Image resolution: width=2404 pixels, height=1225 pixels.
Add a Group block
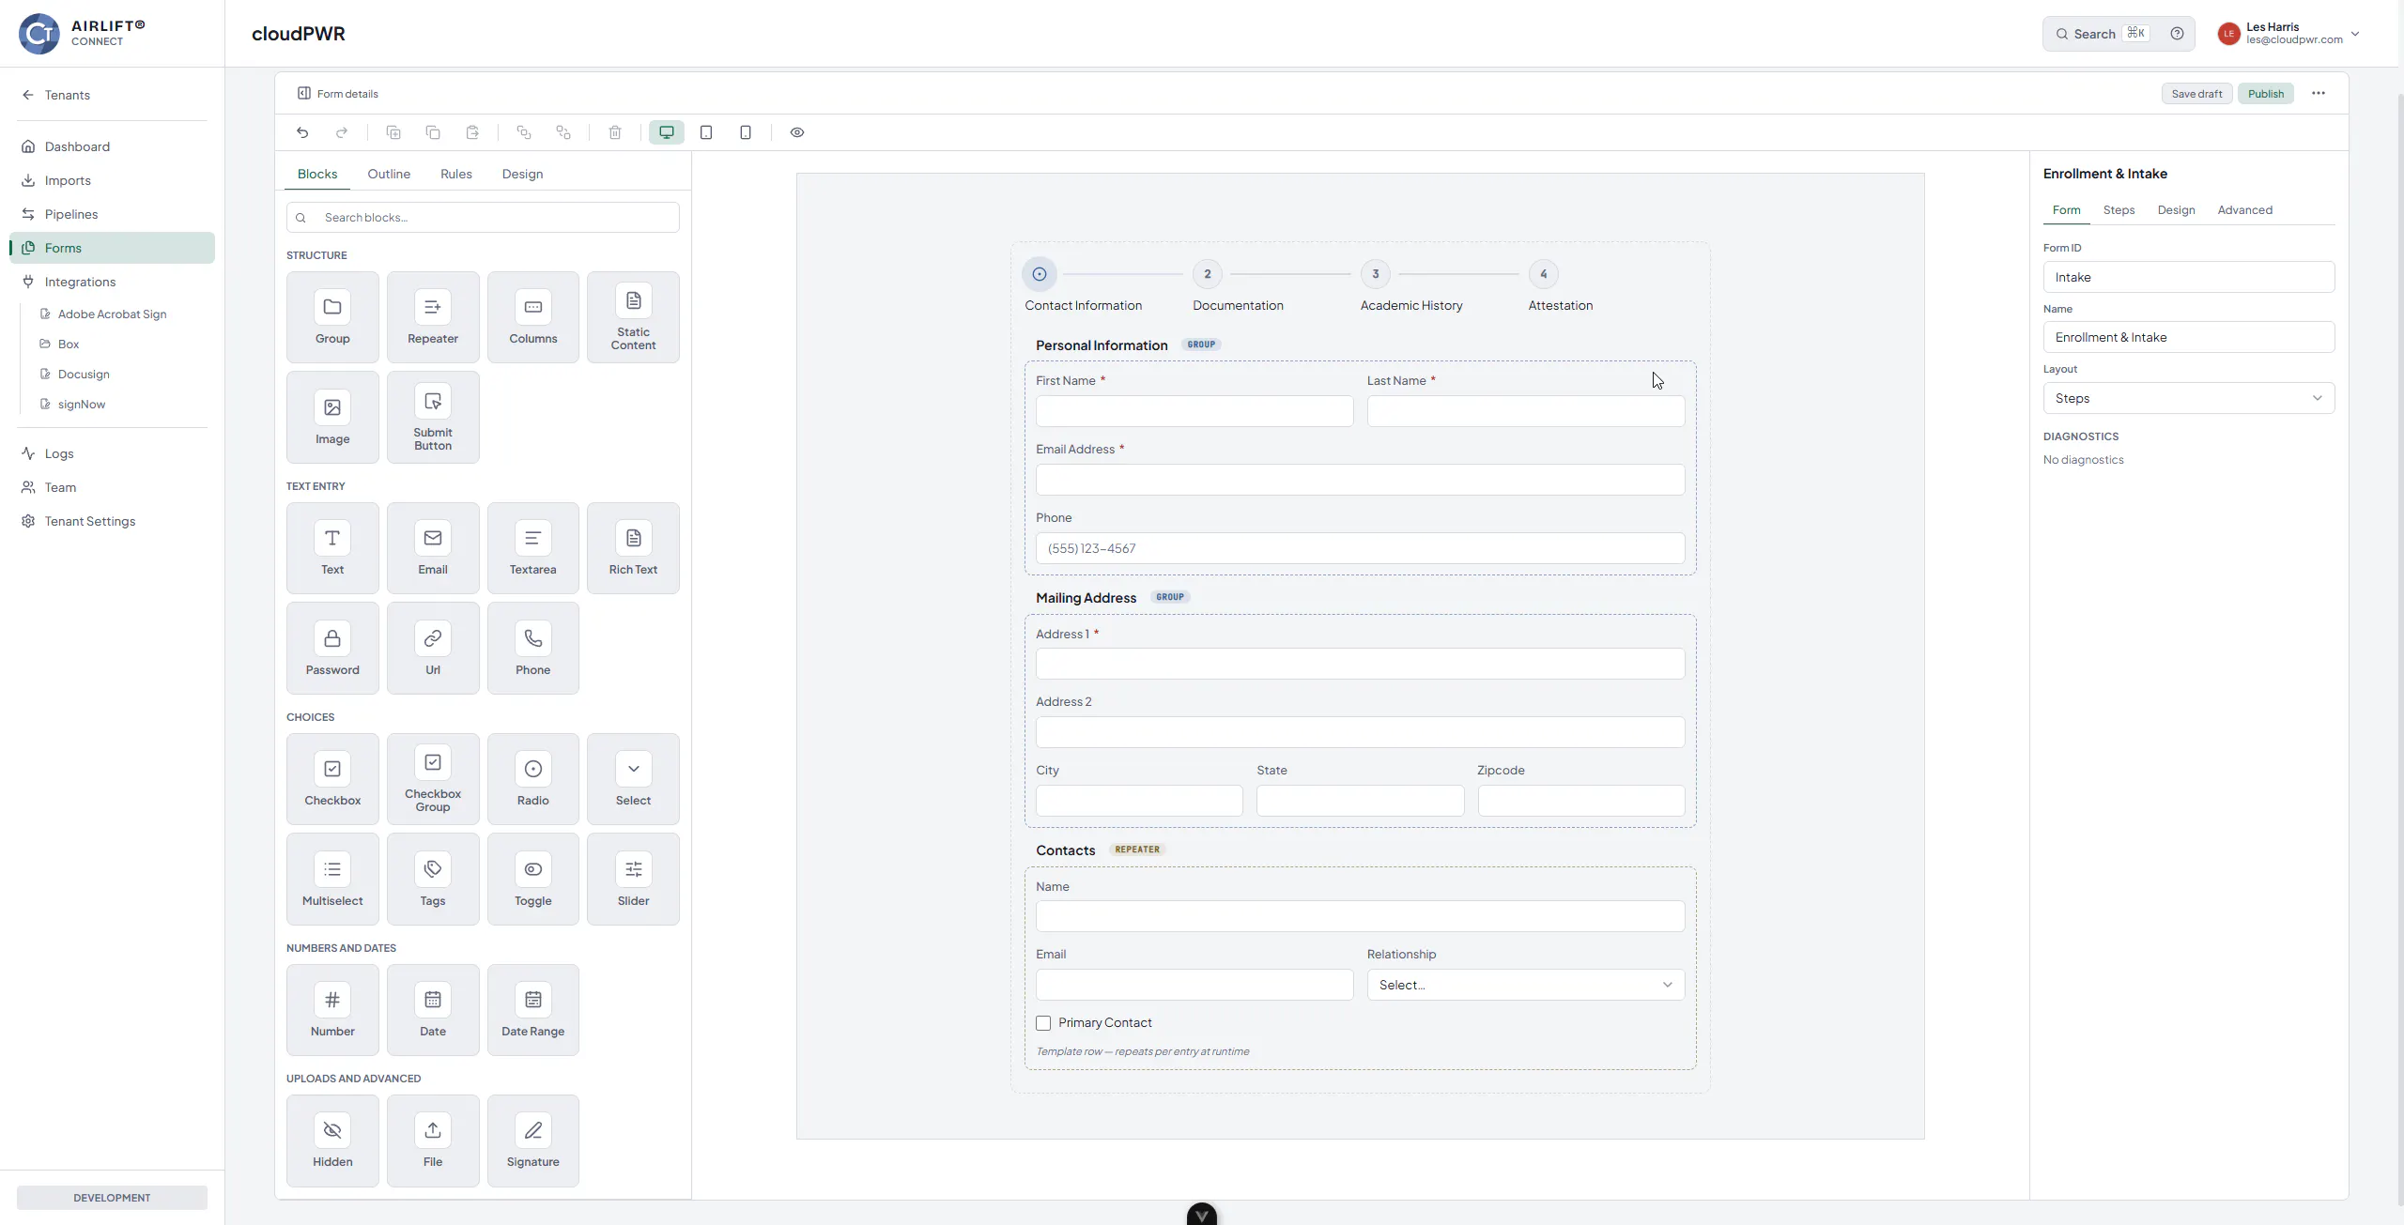pos(332,317)
